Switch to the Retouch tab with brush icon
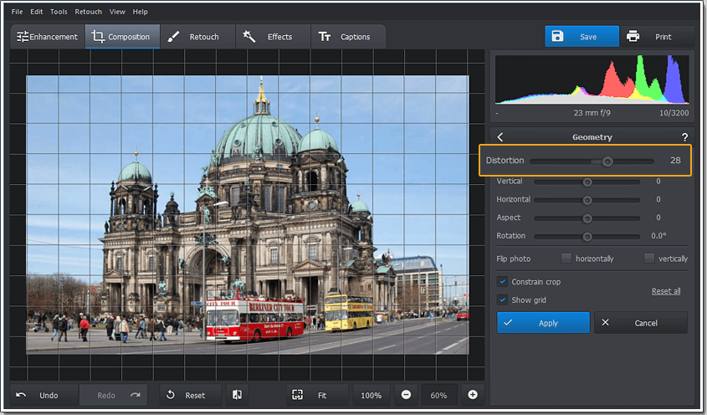This screenshot has width=707, height=415. click(197, 37)
